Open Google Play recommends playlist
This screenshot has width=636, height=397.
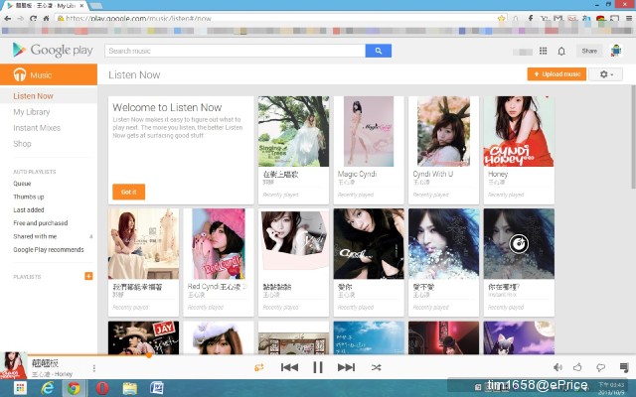tap(49, 249)
